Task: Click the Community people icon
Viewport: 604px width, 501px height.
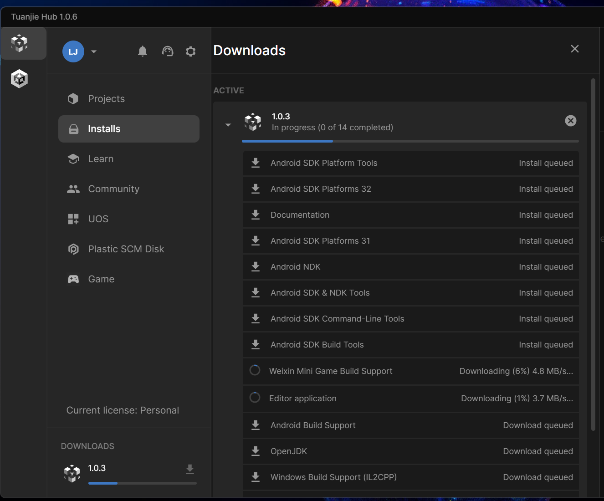Action: [73, 189]
